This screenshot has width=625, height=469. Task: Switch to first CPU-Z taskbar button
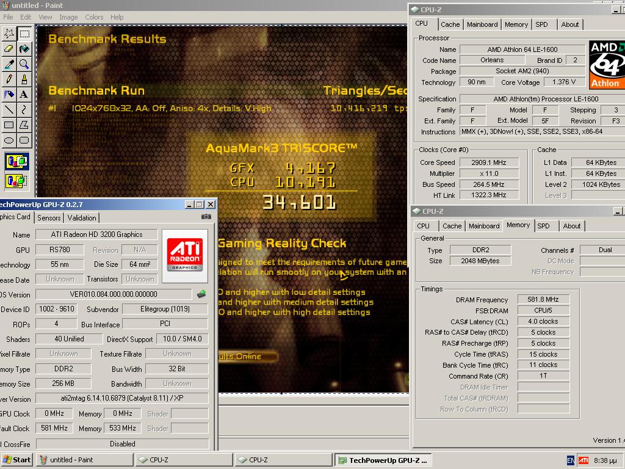[x=184, y=460]
